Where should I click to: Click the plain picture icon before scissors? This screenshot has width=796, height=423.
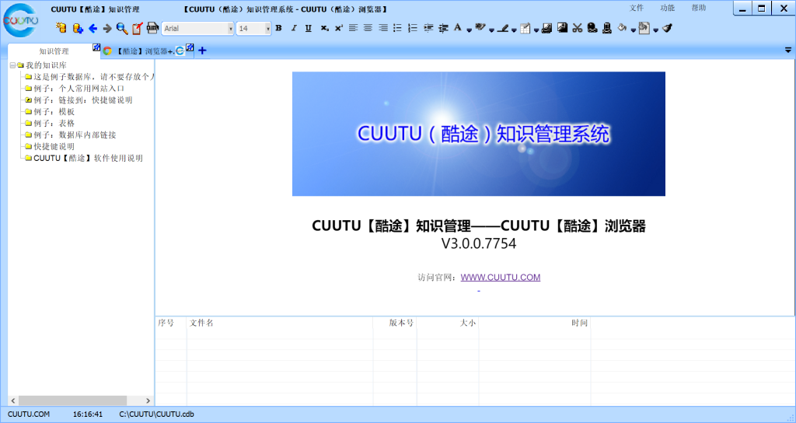[x=562, y=28]
